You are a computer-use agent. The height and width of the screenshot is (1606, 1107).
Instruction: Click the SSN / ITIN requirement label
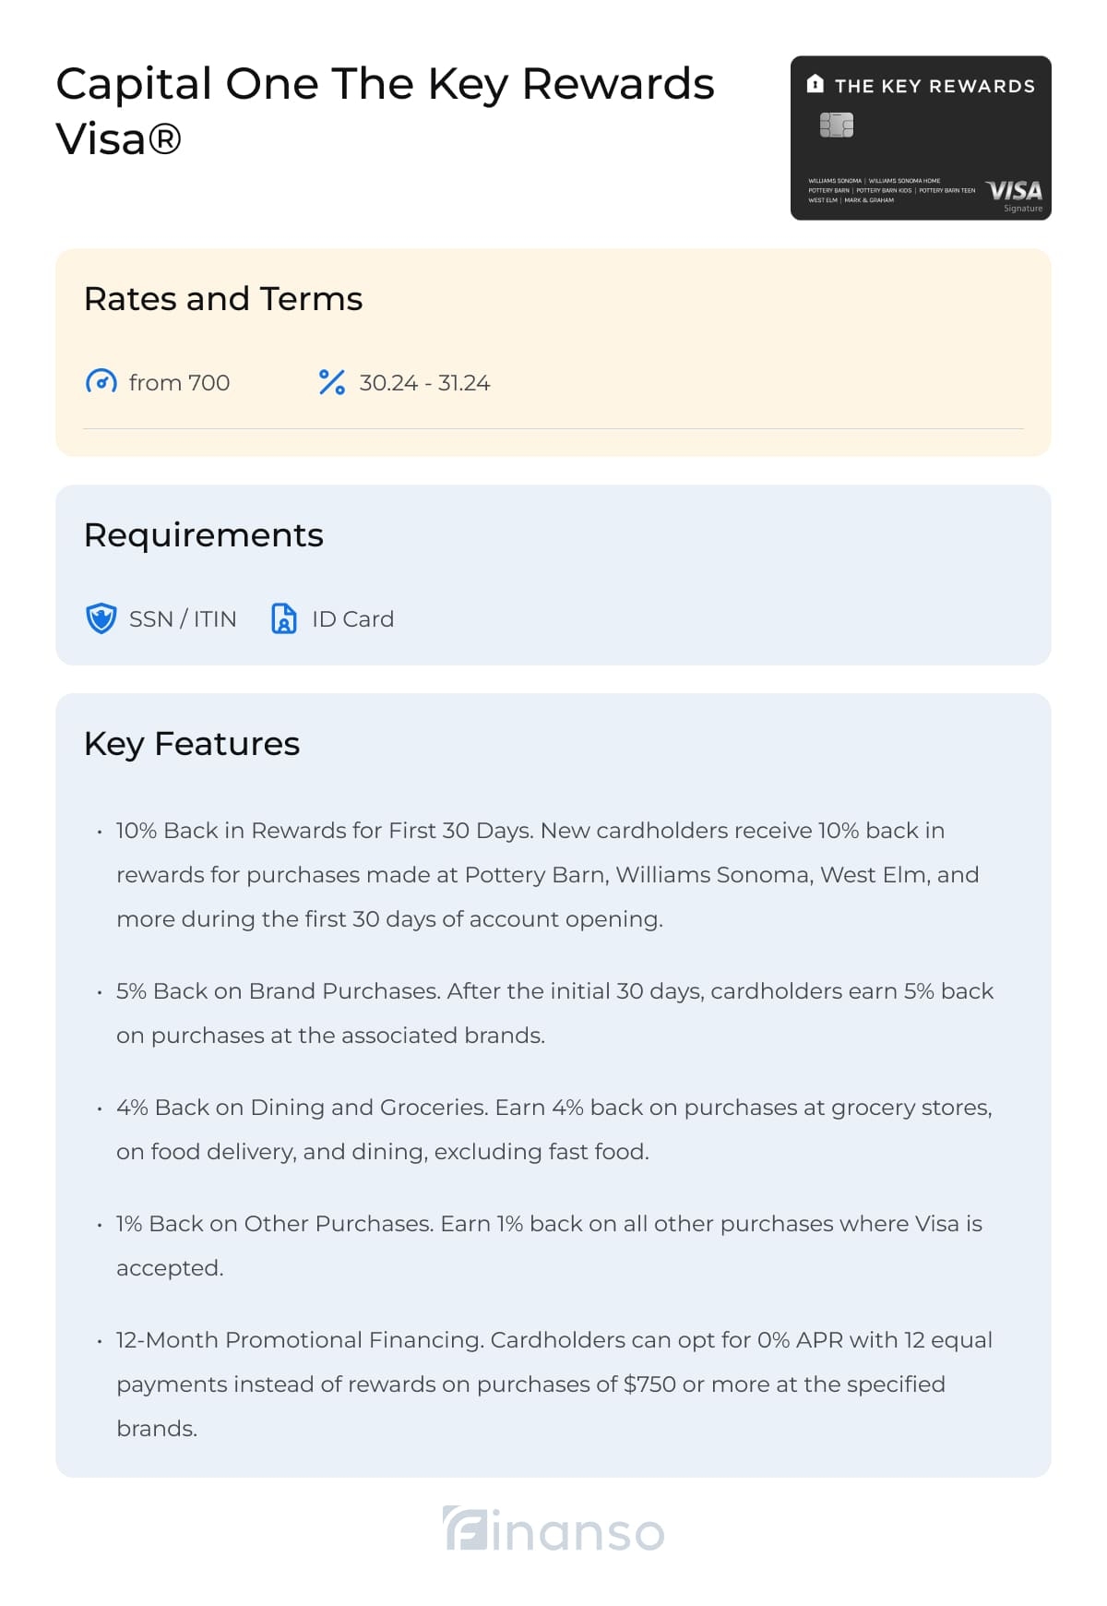(x=183, y=619)
